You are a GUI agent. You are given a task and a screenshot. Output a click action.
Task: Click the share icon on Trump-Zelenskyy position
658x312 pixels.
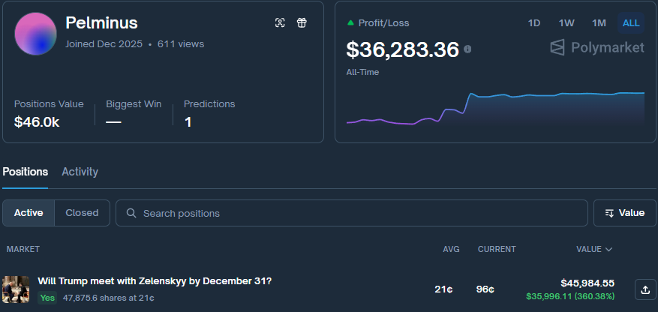(x=645, y=289)
